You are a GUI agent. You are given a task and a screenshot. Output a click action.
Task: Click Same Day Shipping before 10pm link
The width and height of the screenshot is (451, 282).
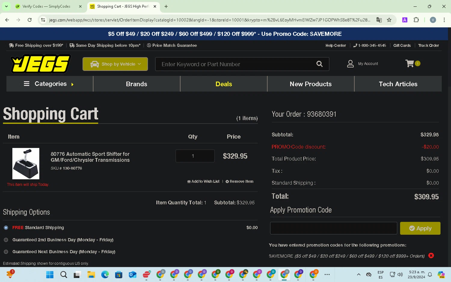pyautogui.click(x=105, y=45)
